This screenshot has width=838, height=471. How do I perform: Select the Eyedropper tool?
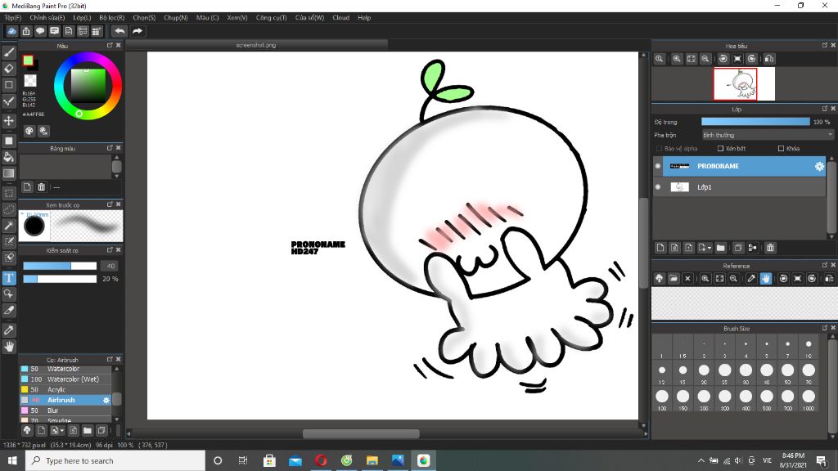[9, 330]
